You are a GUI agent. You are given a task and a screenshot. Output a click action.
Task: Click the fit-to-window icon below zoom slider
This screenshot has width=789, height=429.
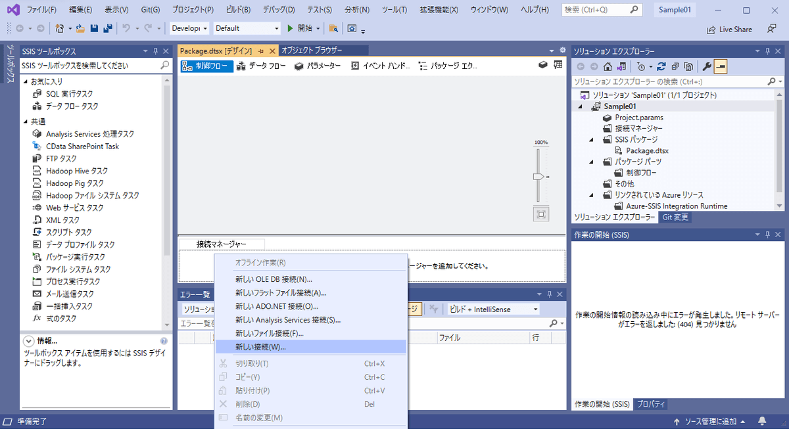[541, 214]
